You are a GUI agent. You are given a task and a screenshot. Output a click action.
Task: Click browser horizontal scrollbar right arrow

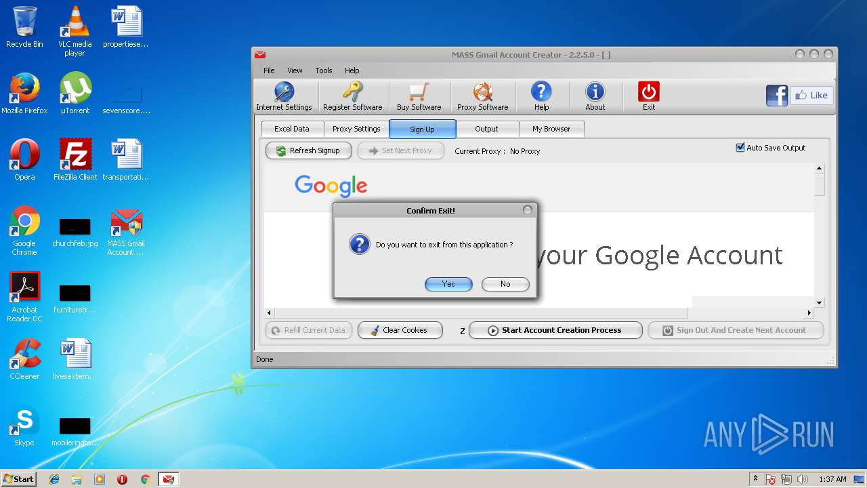(809, 313)
